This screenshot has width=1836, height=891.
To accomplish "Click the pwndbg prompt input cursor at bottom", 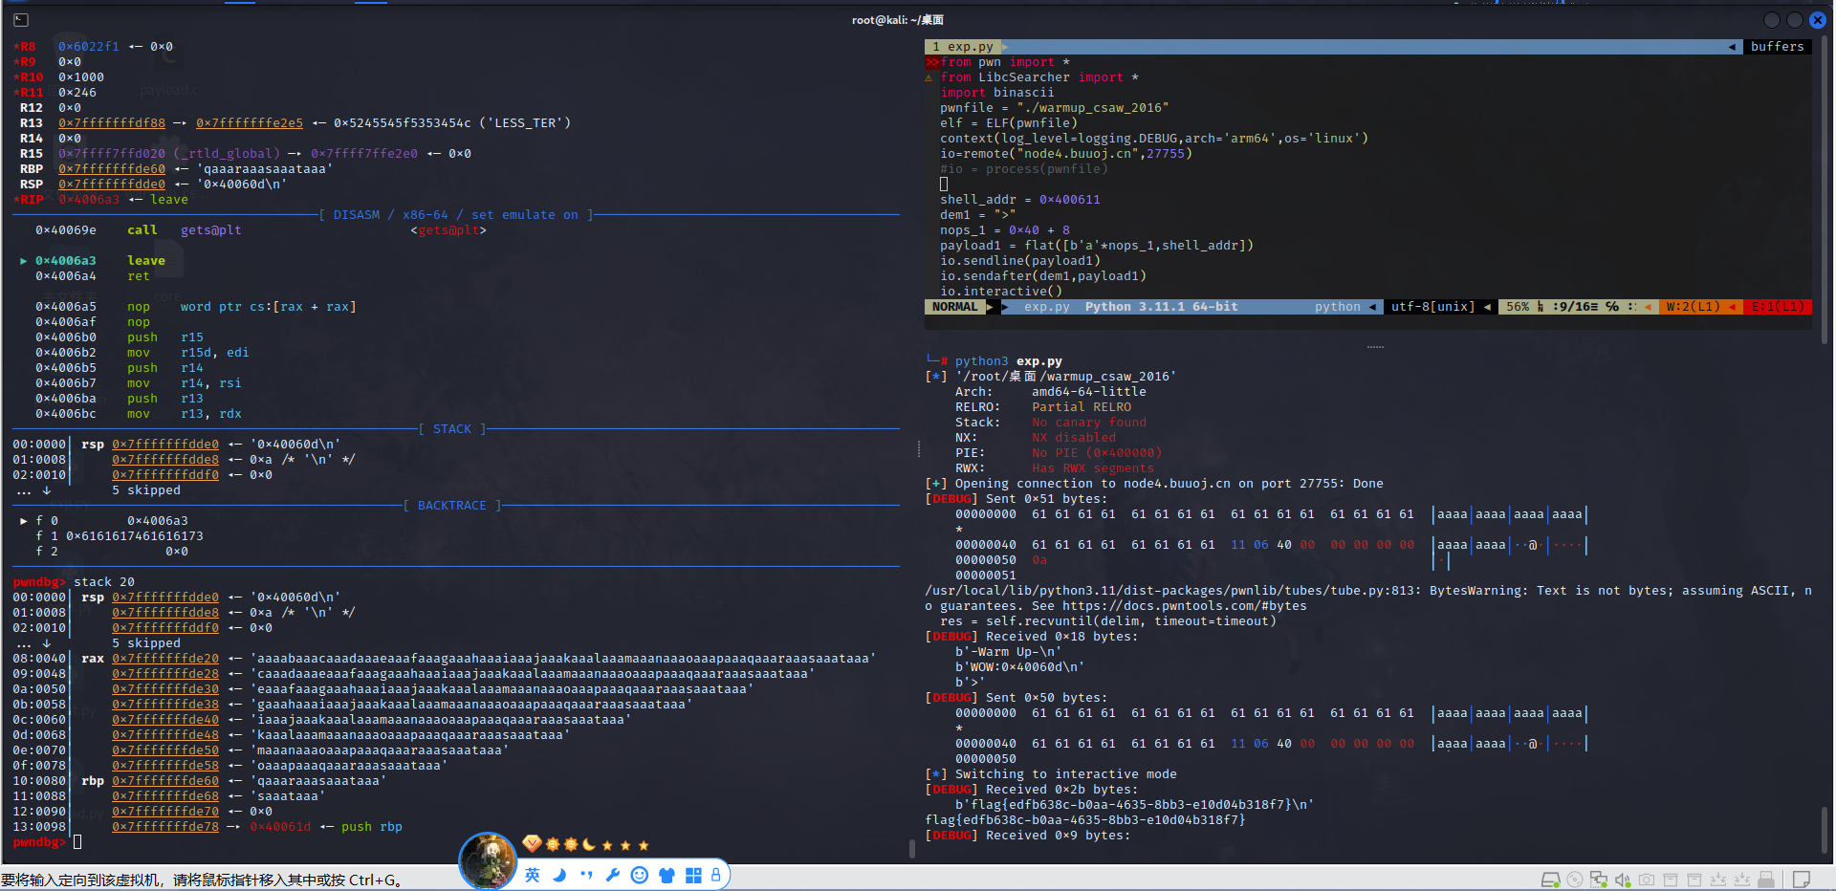I will coord(77,842).
